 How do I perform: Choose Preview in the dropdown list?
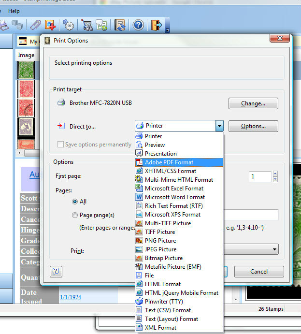click(x=179, y=145)
